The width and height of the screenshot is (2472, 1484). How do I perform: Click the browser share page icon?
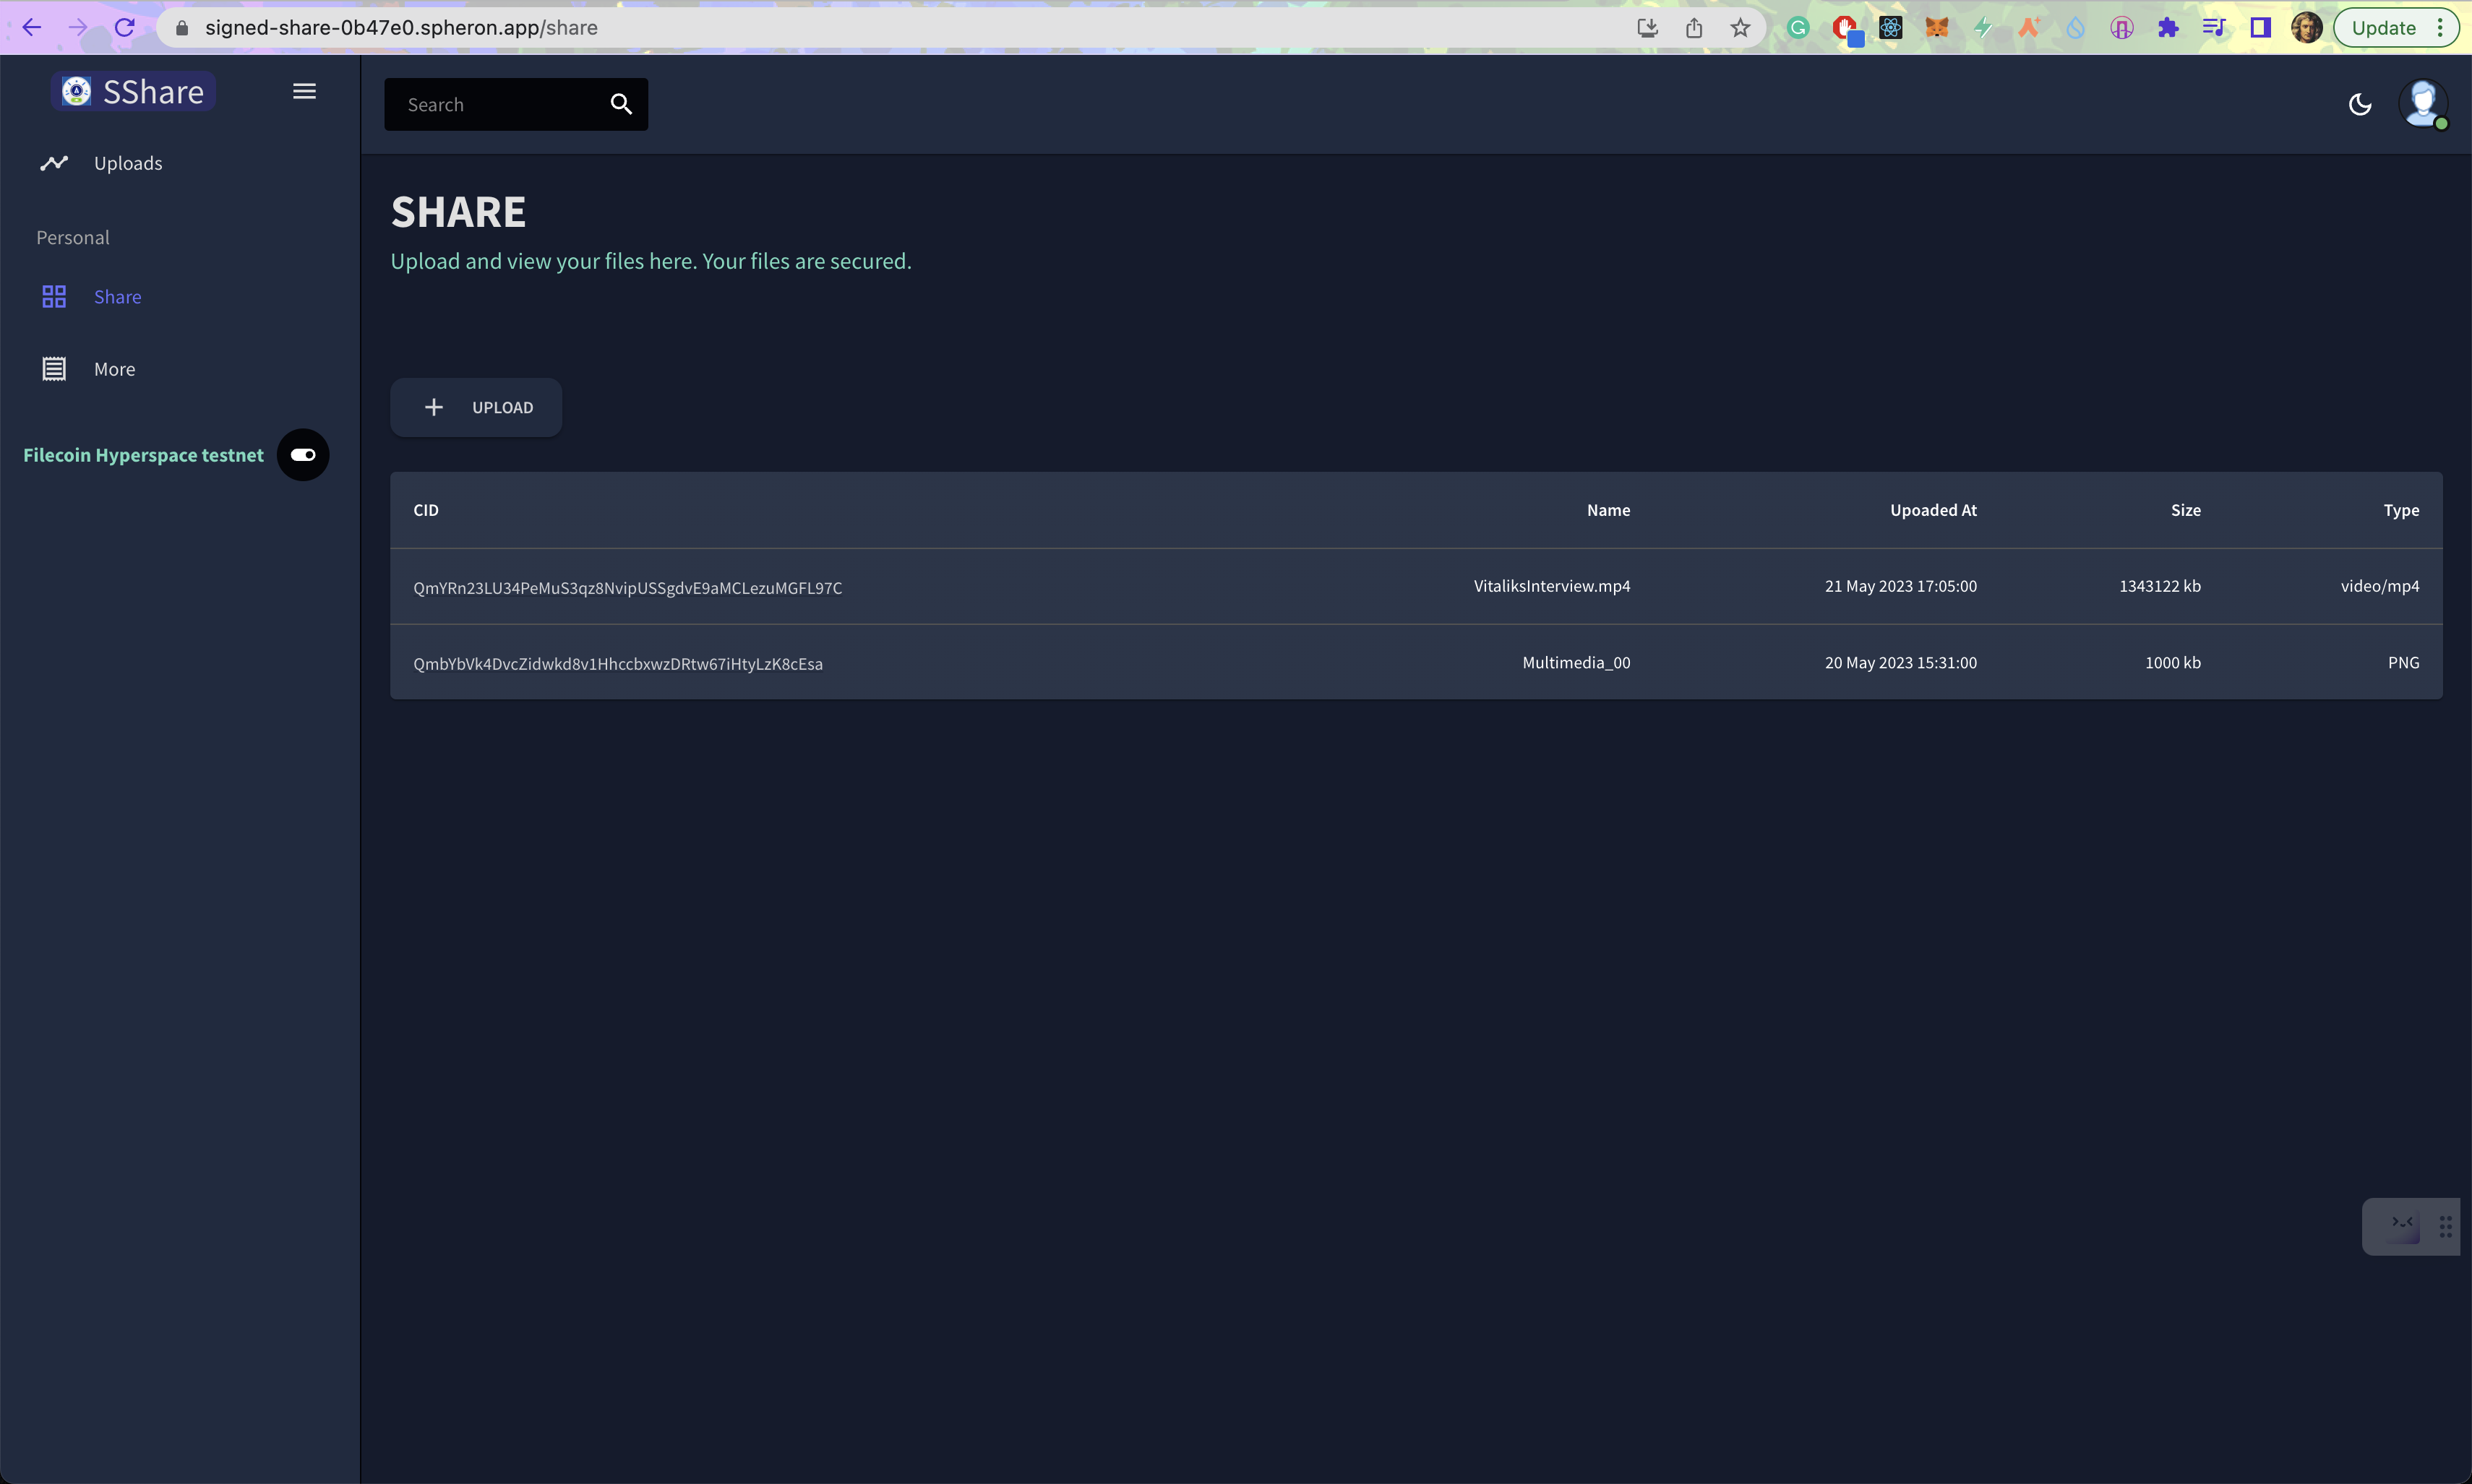1694,27
